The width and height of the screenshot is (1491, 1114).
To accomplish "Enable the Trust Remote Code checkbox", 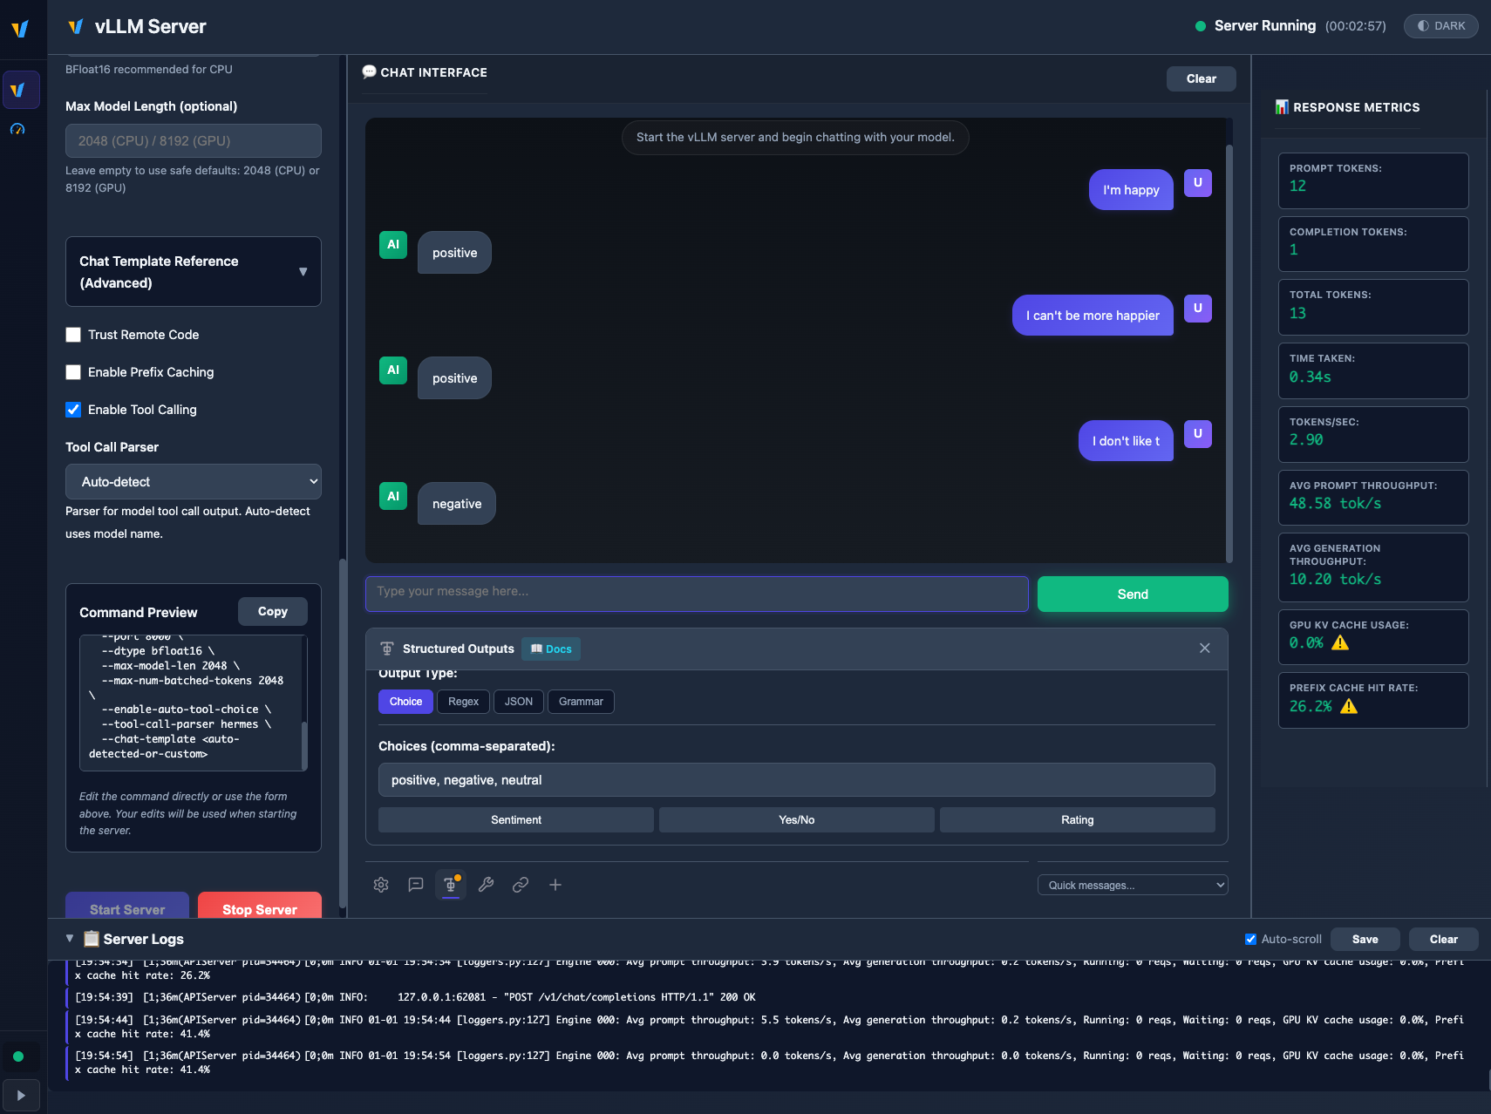I will (x=74, y=335).
